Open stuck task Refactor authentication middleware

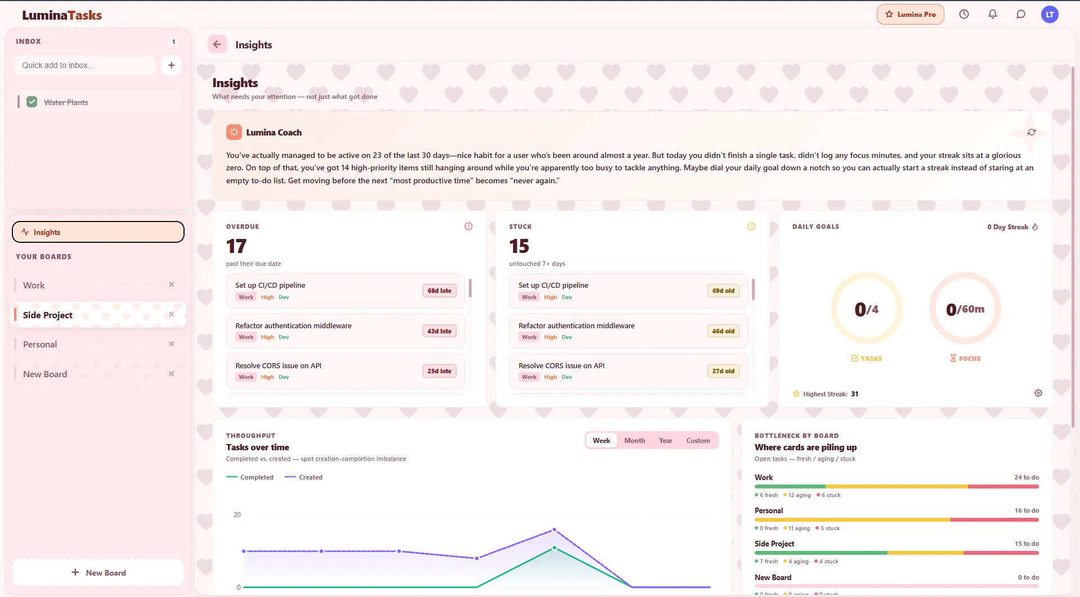(629, 331)
